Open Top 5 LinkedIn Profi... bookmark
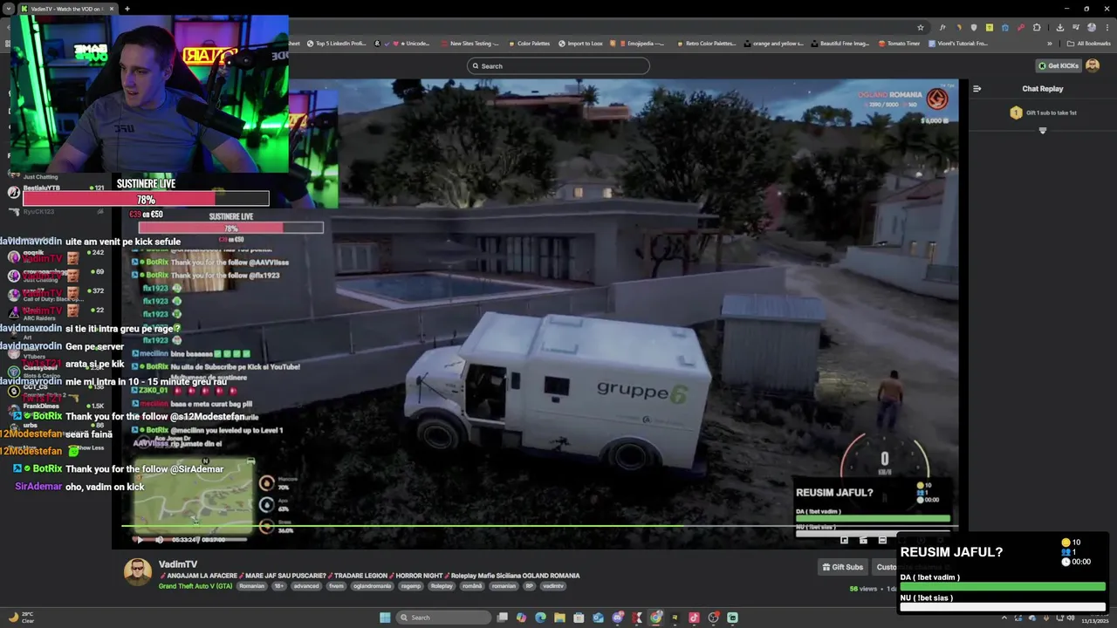 click(335, 44)
